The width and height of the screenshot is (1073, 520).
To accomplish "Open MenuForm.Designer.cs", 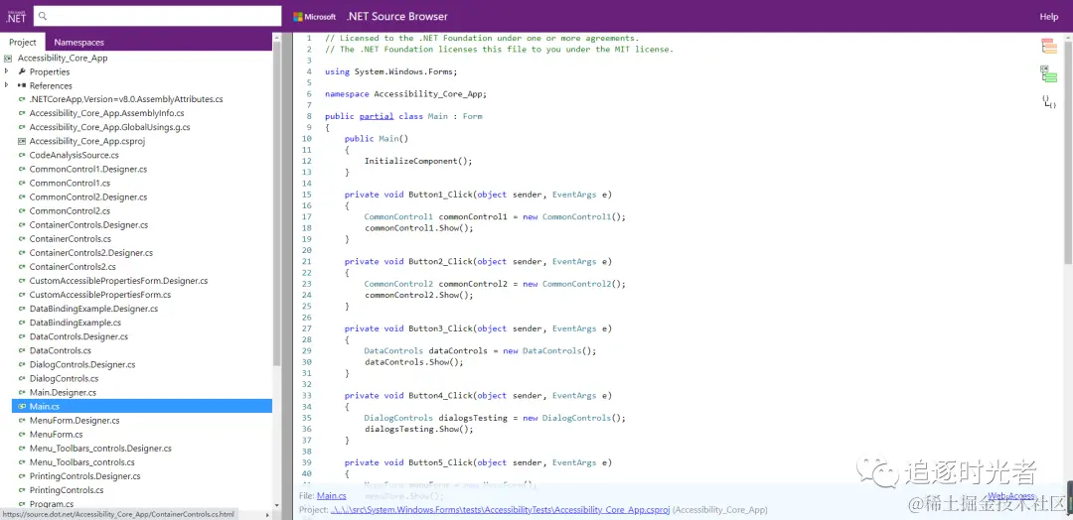I will pyautogui.click(x=75, y=420).
